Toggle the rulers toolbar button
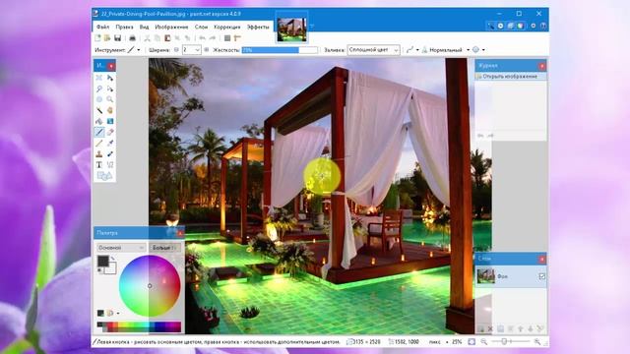The image size is (630, 354). coord(237,38)
